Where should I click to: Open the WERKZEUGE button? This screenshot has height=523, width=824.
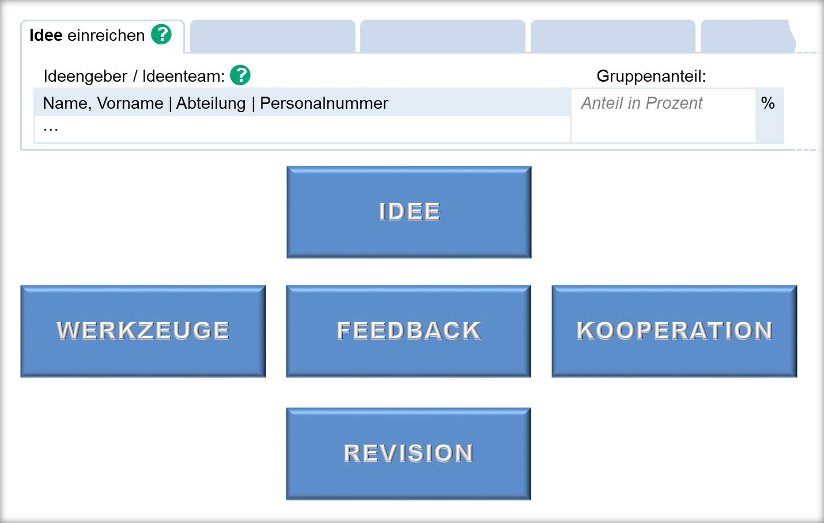(143, 331)
